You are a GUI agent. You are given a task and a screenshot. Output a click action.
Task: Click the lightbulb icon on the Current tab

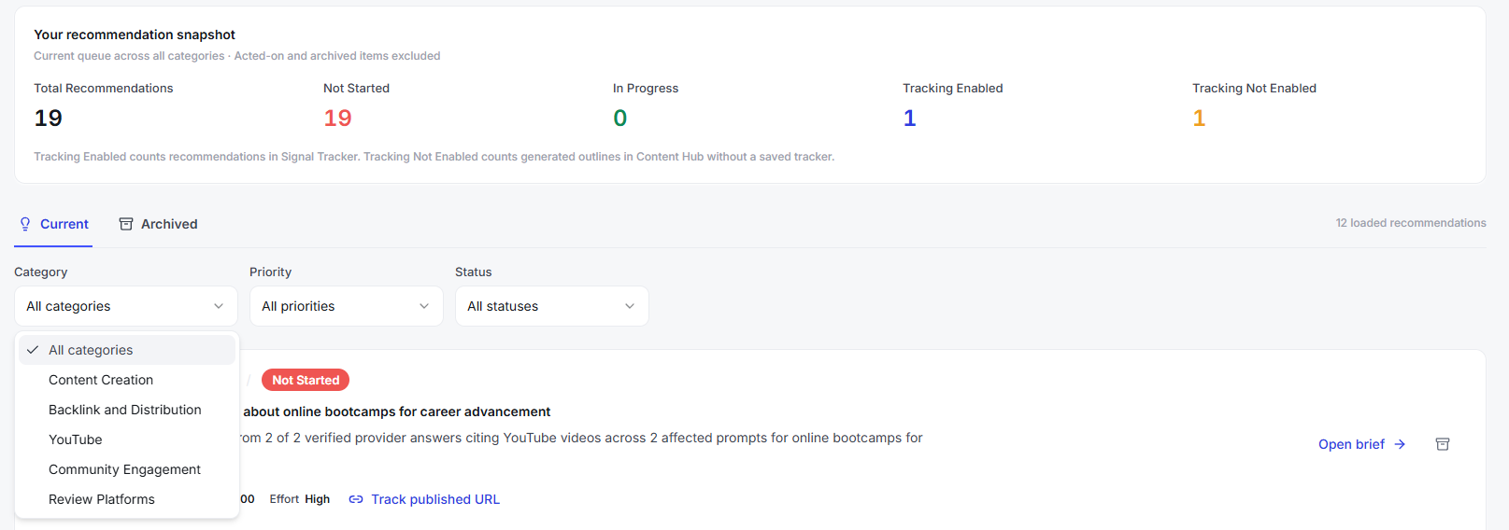coord(25,224)
